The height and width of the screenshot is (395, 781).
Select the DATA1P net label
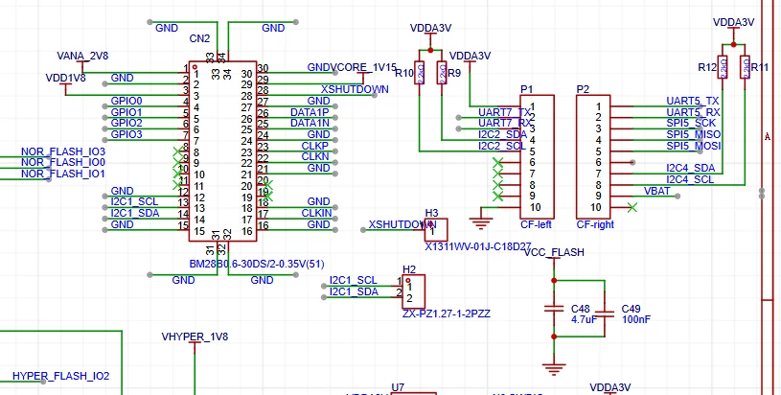click(310, 112)
